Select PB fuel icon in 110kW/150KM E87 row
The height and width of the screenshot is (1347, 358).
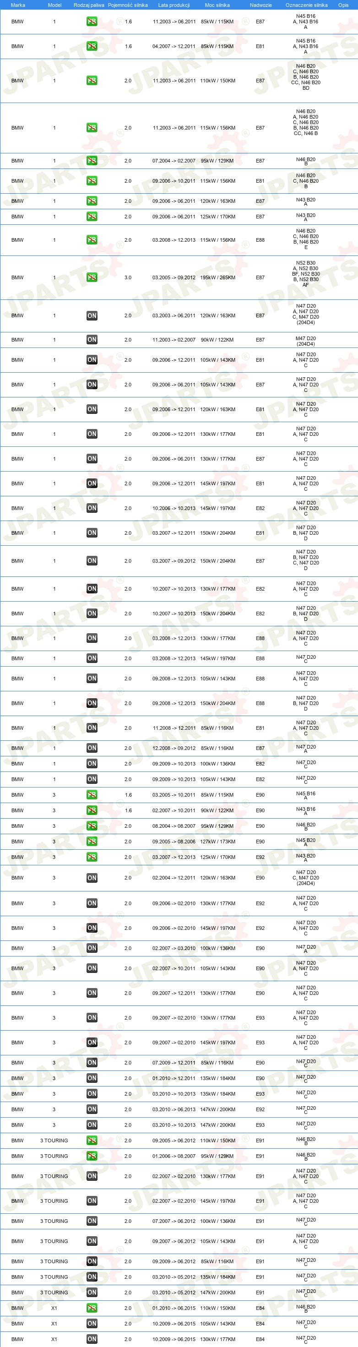(92, 81)
